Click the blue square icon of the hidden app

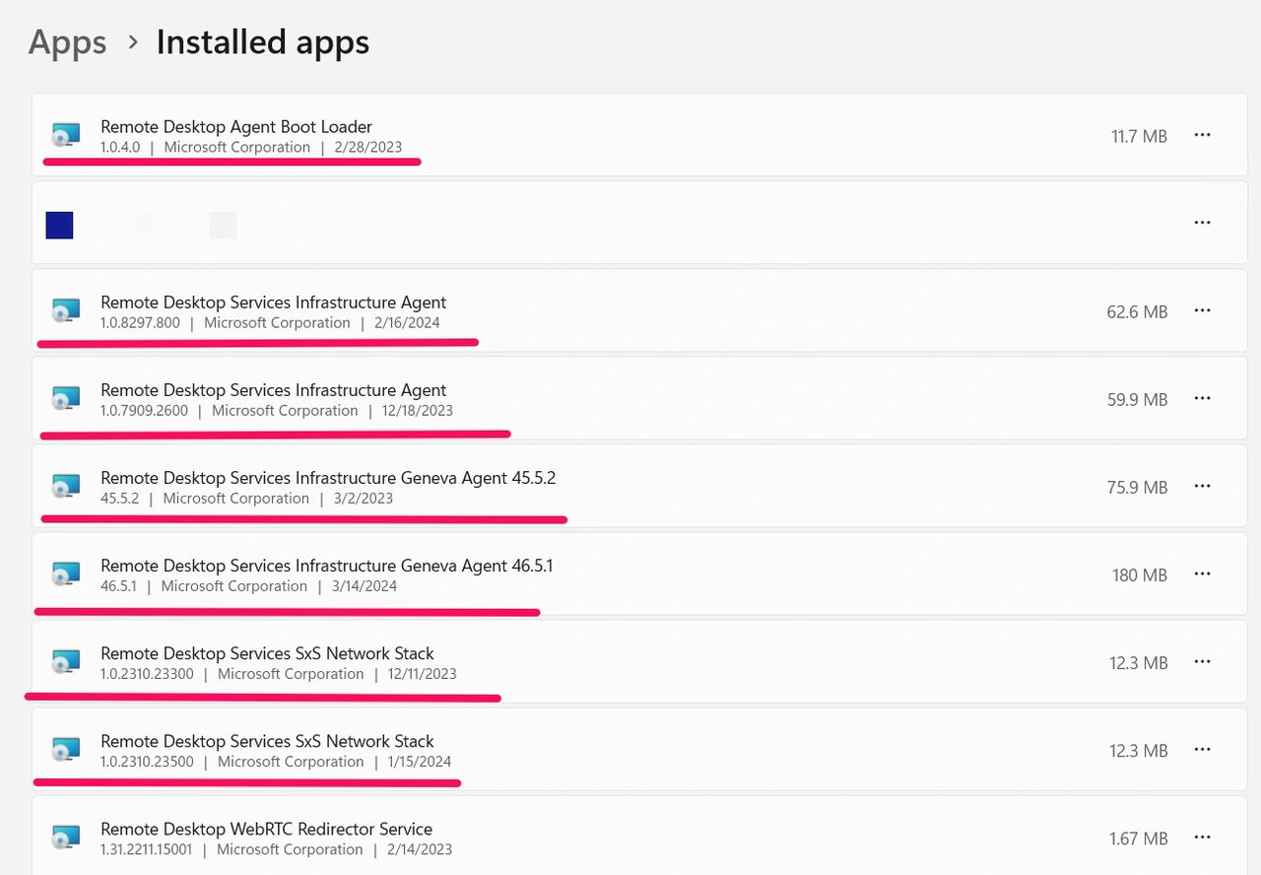(59, 225)
